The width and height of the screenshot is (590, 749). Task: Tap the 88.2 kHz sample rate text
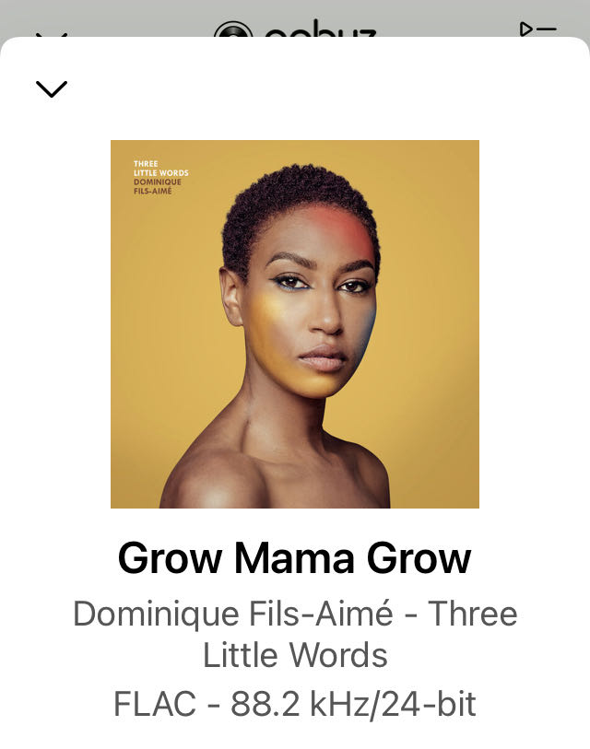click(300, 704)
